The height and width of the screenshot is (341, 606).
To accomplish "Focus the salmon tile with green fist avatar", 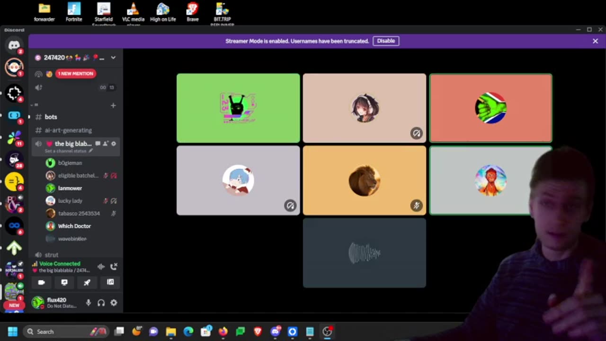I will [x=490, y=108].
